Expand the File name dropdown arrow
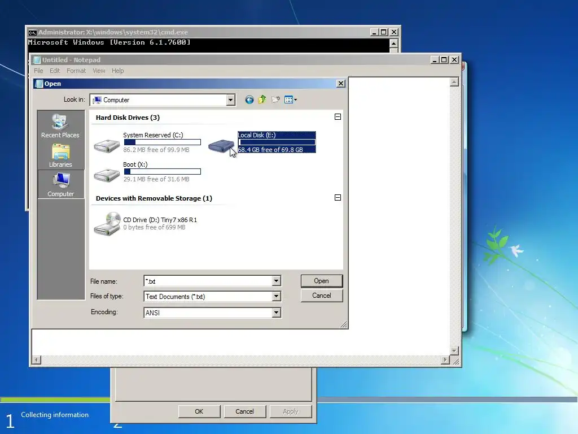 coord(276,281)
